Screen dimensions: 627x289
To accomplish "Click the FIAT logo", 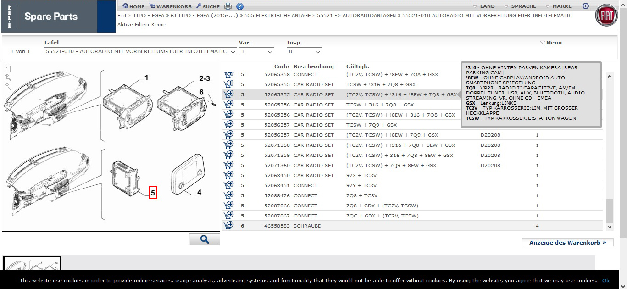I will tap(606, 16).
